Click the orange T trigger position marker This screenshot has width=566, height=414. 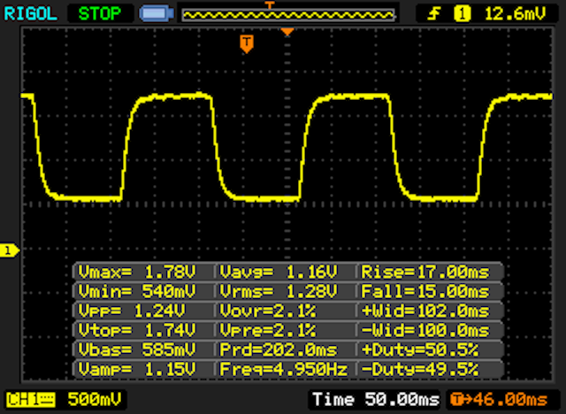247,44
